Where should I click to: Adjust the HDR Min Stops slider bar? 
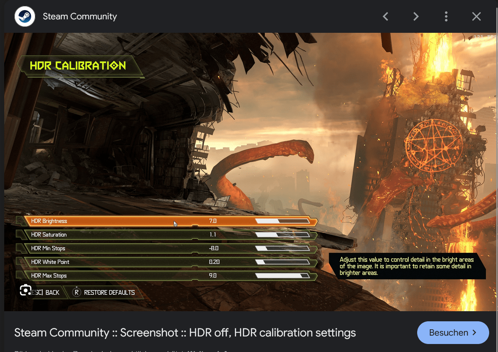pos(282,248)
